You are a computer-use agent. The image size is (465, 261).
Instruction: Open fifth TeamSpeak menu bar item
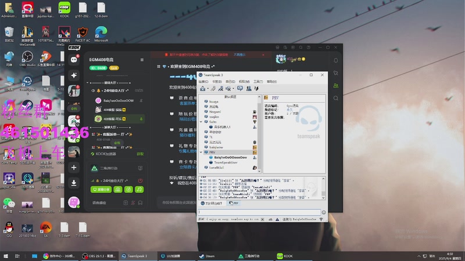pos(258,82)
